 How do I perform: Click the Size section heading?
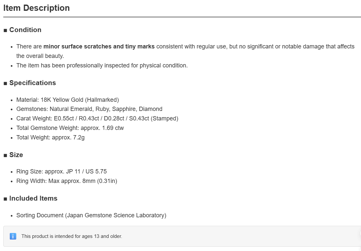click(x=16, y=155)
